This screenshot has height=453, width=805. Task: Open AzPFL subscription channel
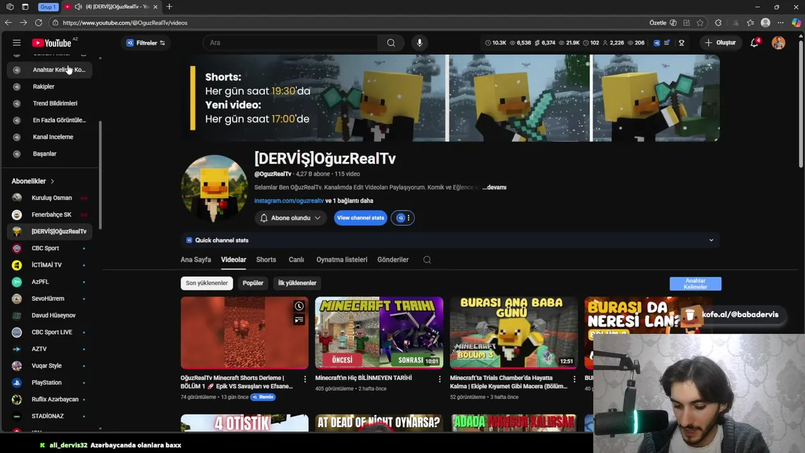50,282
